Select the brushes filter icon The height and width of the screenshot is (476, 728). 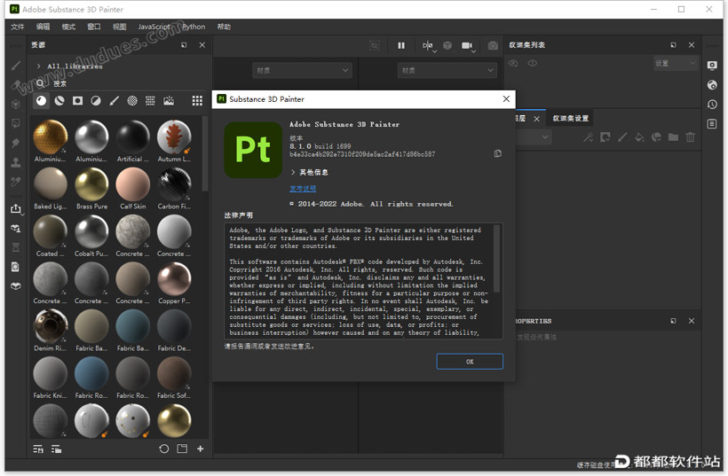tap(115, 100)
